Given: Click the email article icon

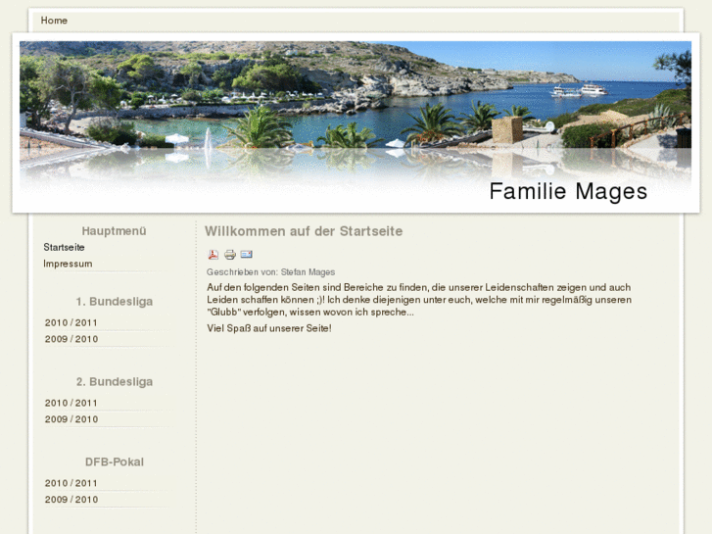Looking at the screenshot, I should click(x=246, y=254).
